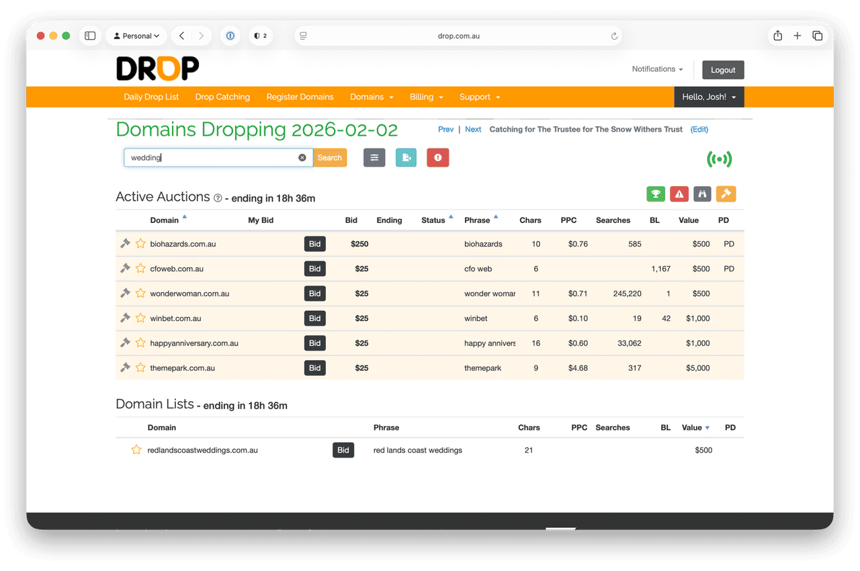Clear the wedding search with the x icon
The image size is (860, 571).
tap(302, 157)
